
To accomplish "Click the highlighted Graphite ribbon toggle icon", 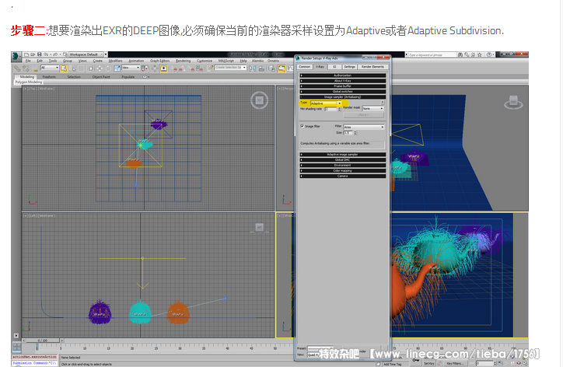I will coord(281,68).
